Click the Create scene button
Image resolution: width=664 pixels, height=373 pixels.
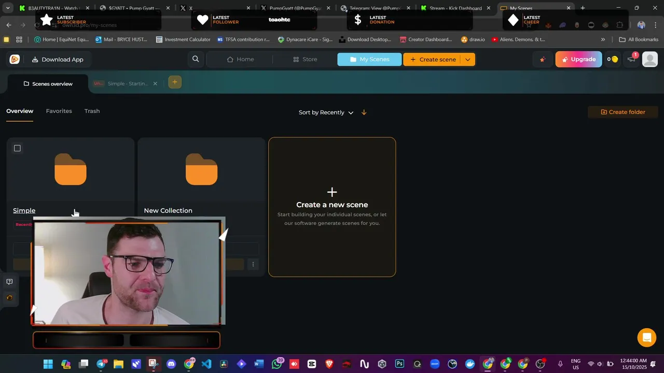pyautogui.click(x=433, y=60)
